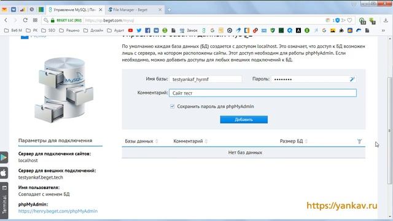393x221 pixels.
Task: Open the green shield bookmark icon
Action: 273,30
